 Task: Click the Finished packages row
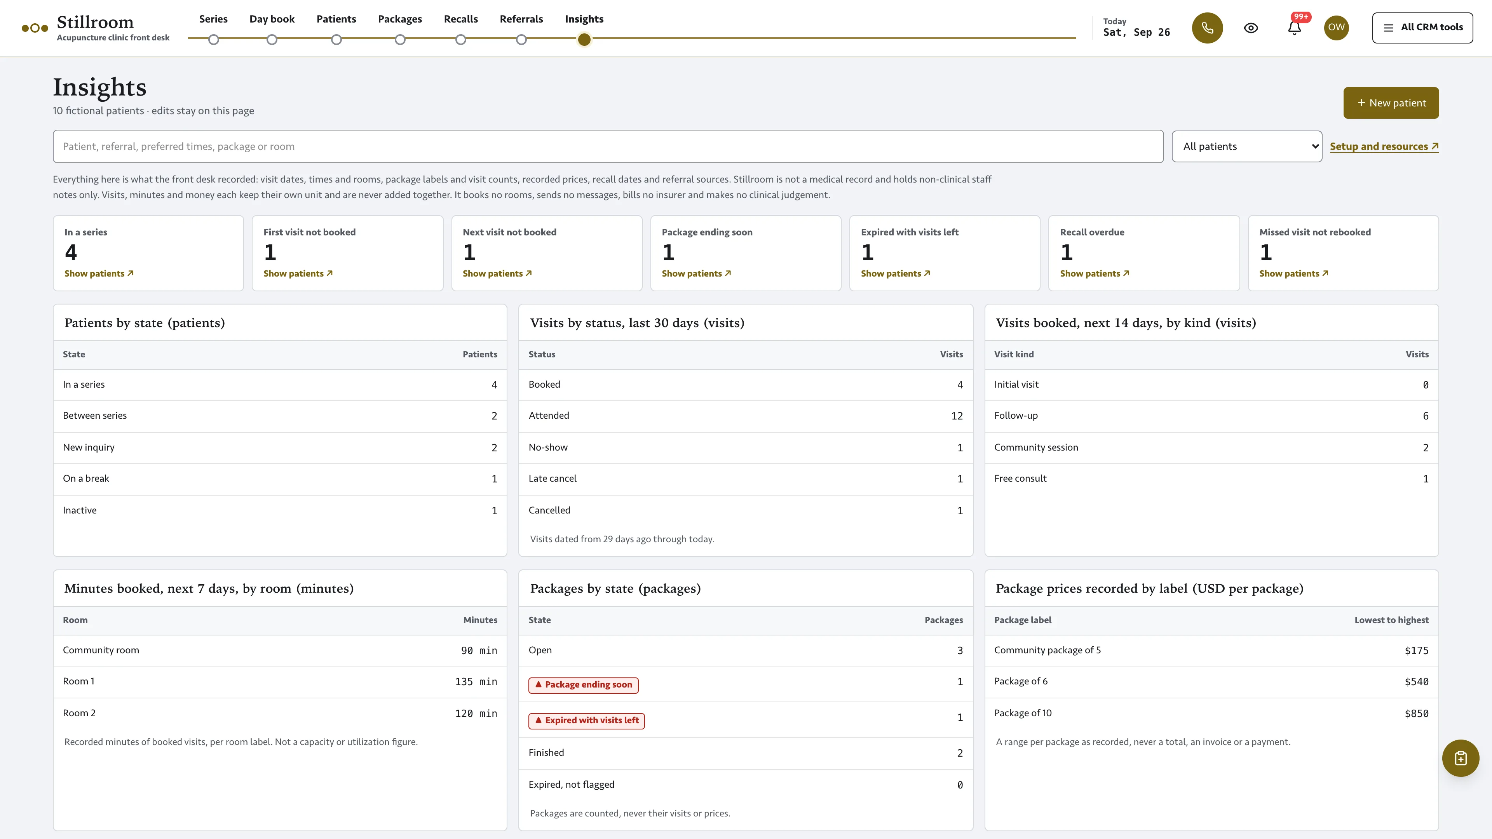click(746, 753)
